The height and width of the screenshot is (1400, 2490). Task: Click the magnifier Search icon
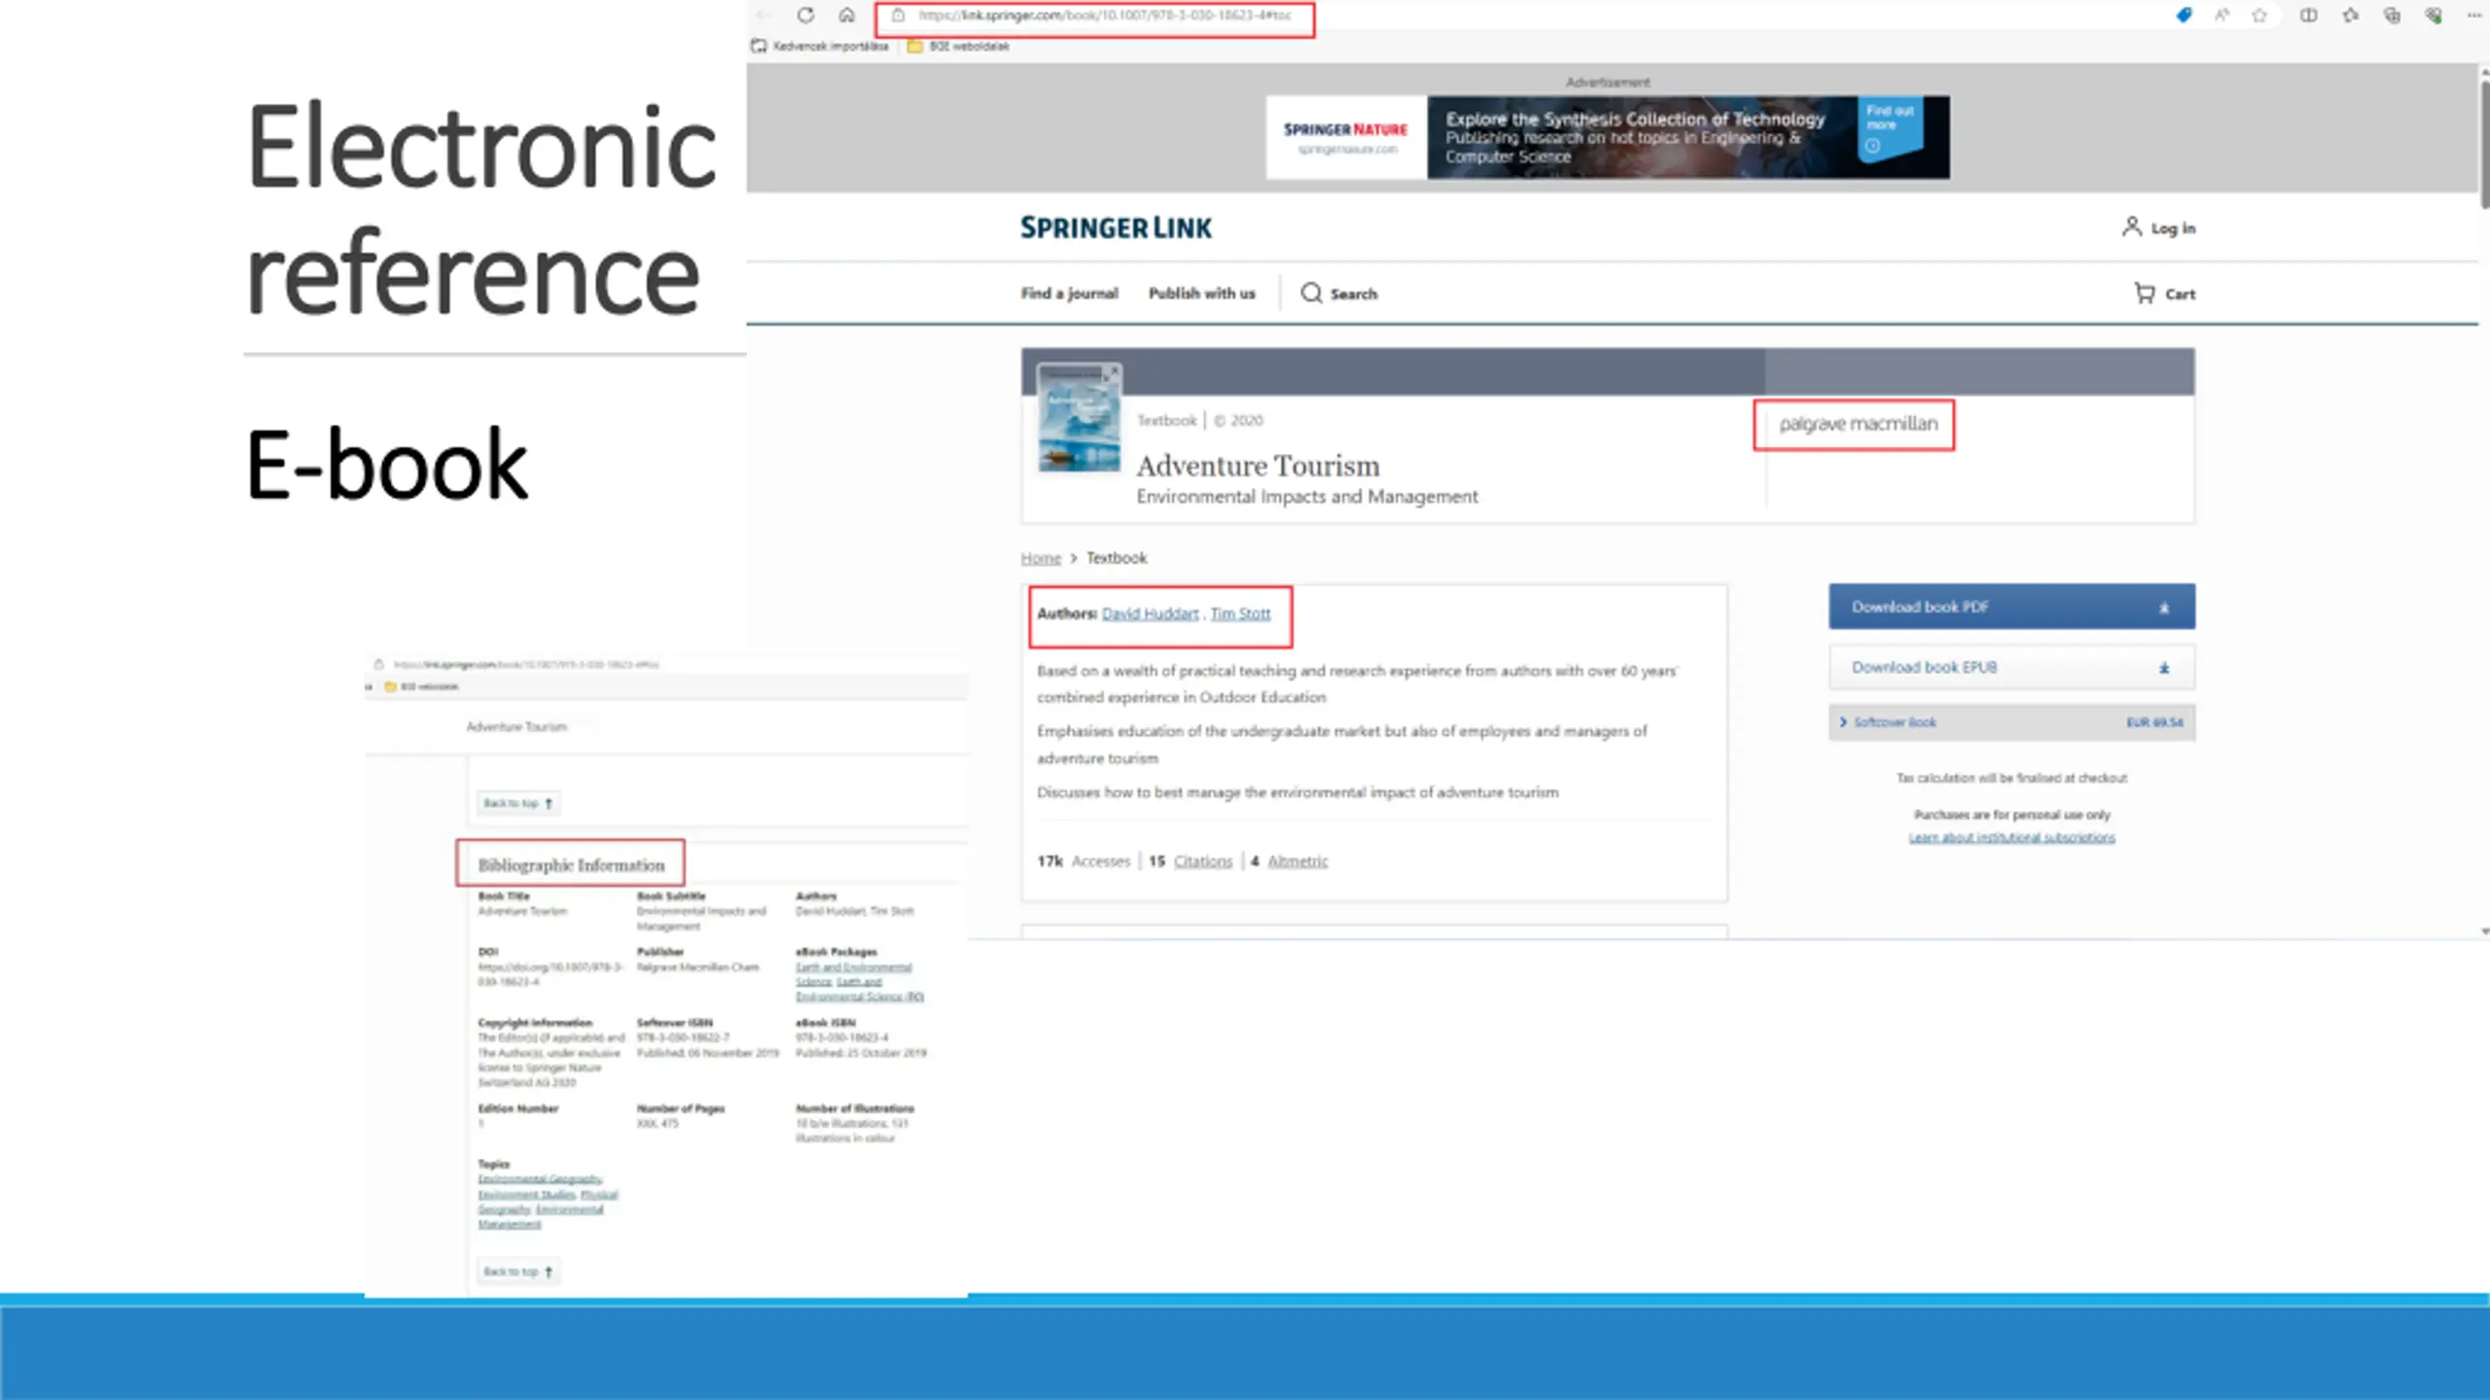(x=1311, y=293)
